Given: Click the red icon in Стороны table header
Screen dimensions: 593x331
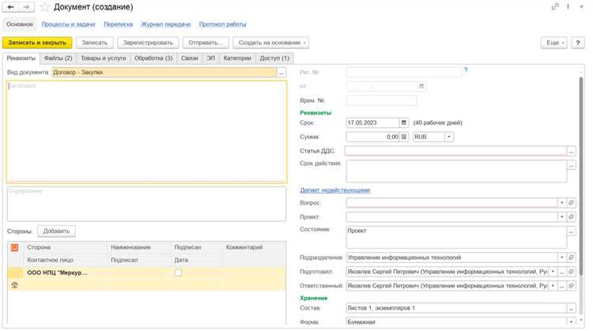Looking at the screenshot, I should coord(14,247).
